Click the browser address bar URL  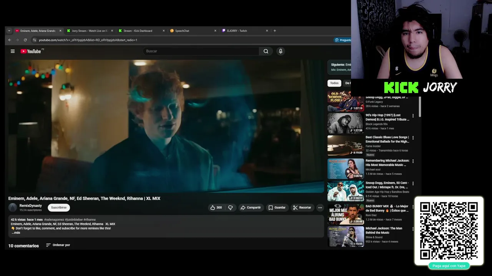[88, 40]
